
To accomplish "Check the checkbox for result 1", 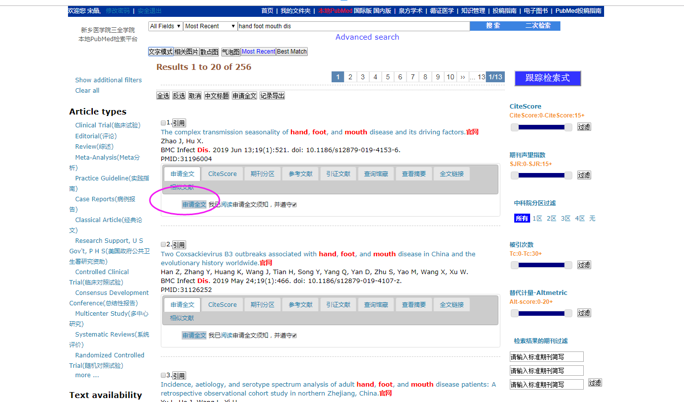I will 163,123.
